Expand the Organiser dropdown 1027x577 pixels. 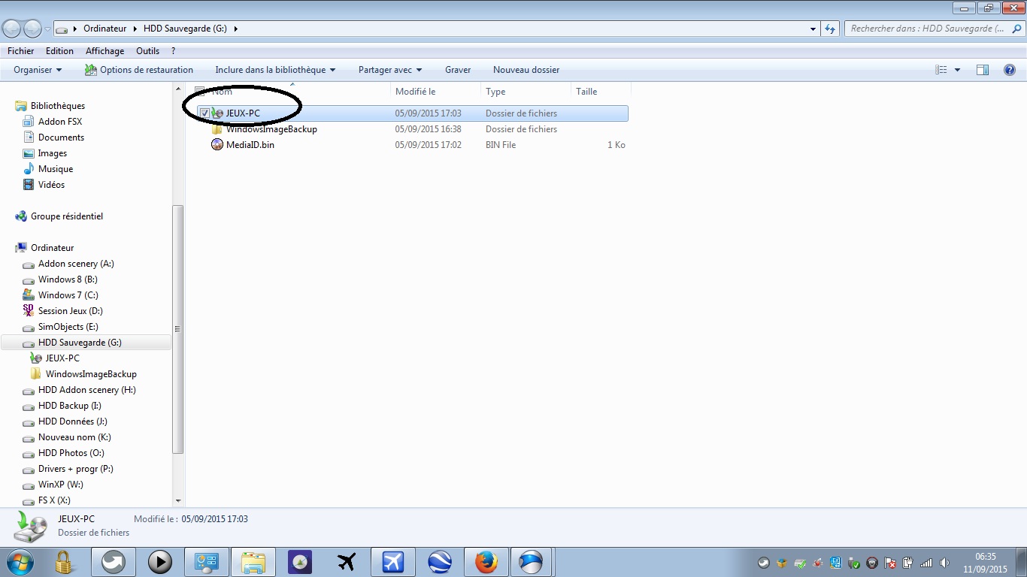pyautogui.click(x=38, y=70)
